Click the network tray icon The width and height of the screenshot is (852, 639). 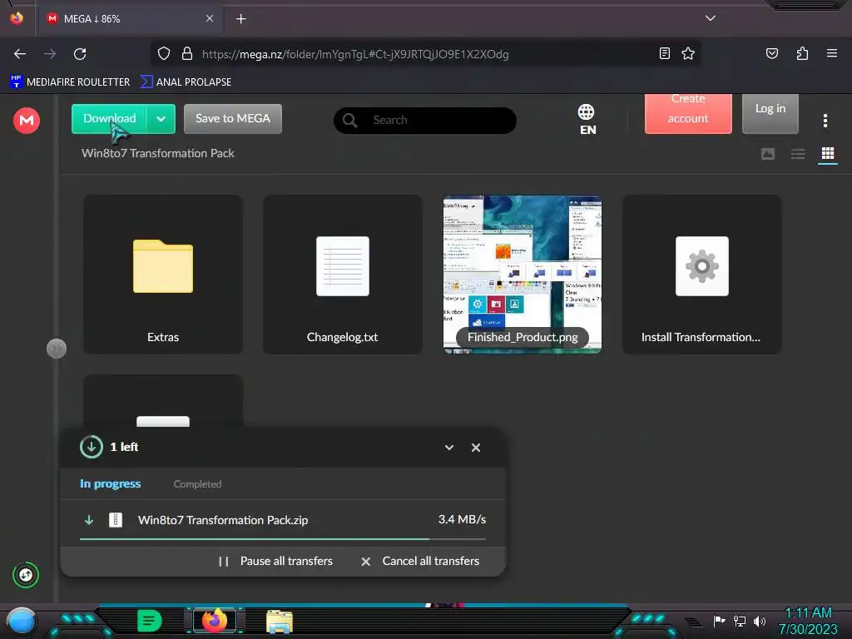click(x=739, y=621)
